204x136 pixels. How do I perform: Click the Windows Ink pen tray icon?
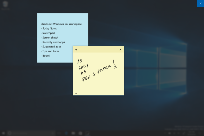(184, 133)
